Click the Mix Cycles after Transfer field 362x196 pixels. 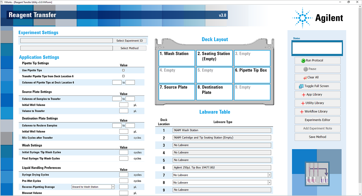124,138
